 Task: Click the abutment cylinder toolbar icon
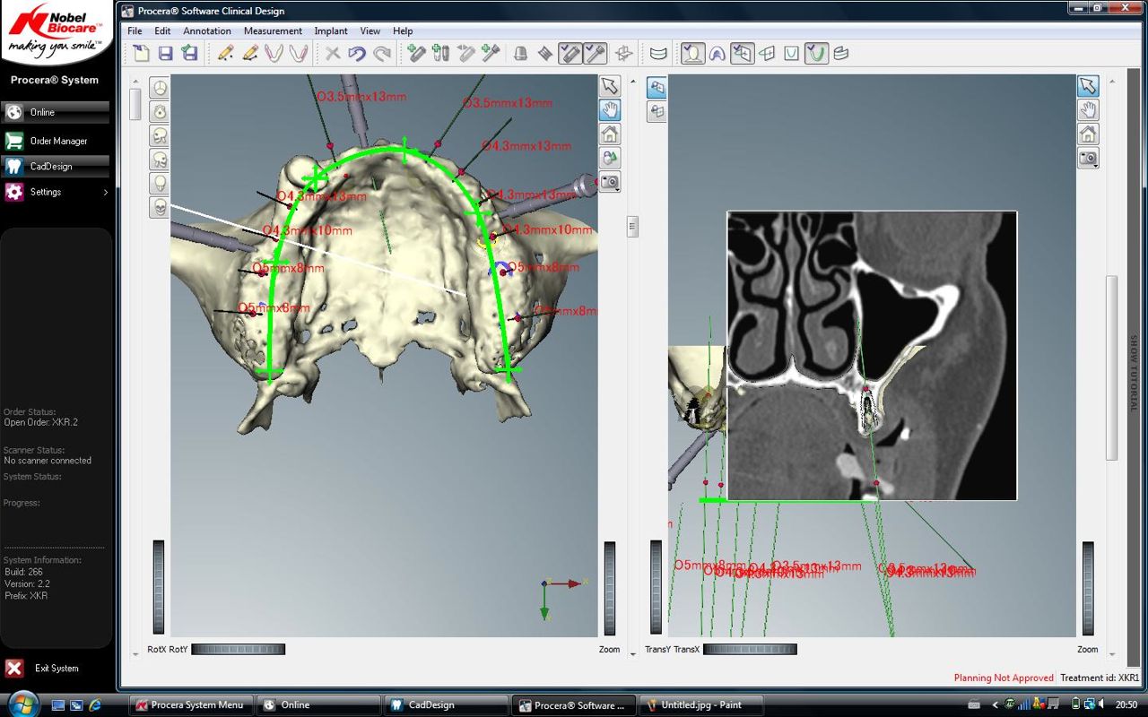[520, 54]
